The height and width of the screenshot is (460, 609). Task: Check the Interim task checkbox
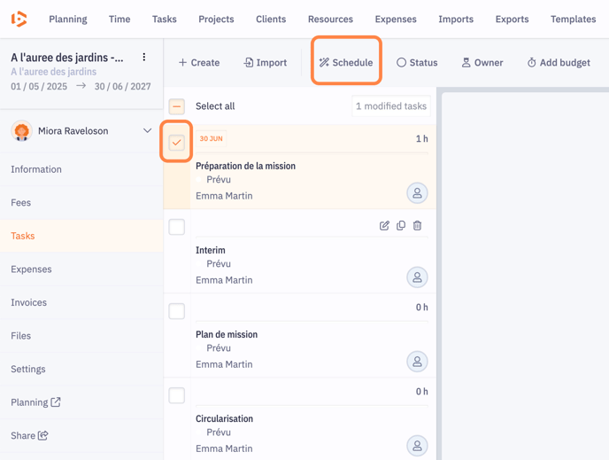point(177,227)
